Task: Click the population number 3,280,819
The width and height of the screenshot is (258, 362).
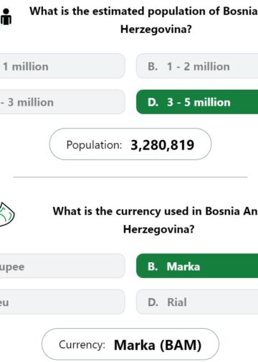Action: coord(163,145)
